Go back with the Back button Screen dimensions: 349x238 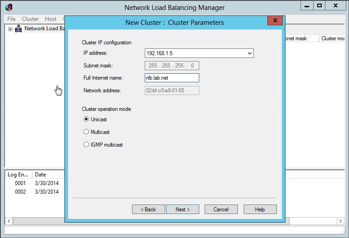[x=148, y=209]
